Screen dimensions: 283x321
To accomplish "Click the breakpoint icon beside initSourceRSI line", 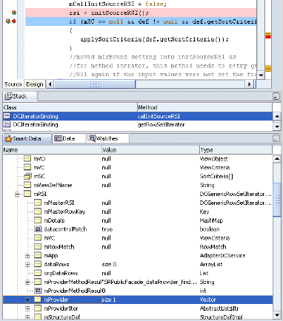I will click(x=14, y=13).
